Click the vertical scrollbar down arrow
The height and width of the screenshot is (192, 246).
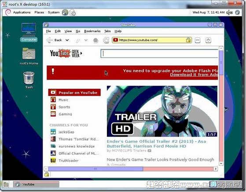click(x=221, y=163)
